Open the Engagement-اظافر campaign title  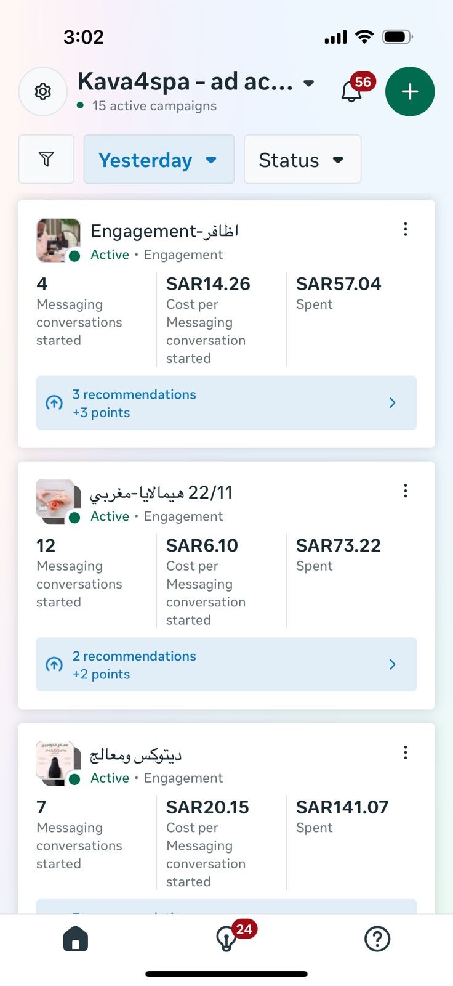coord(164,231)
